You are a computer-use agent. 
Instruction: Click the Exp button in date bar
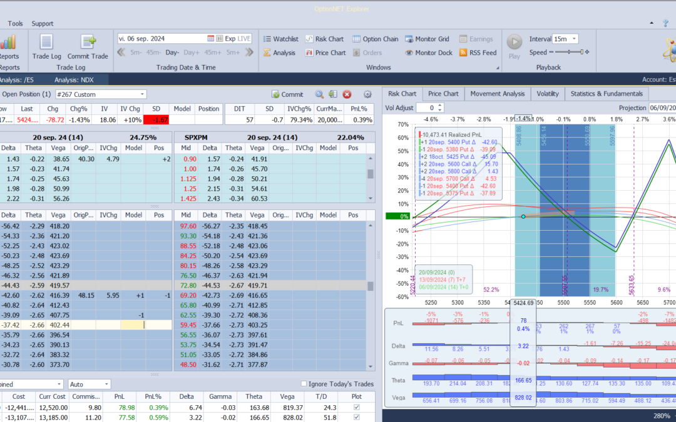(x=230, y=38)
